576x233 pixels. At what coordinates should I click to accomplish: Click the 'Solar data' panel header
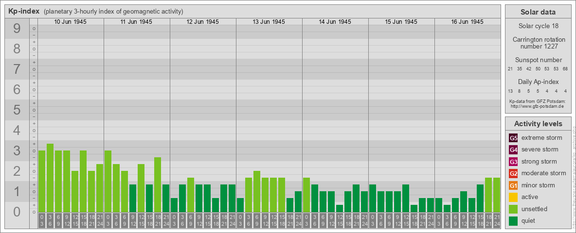click(538, 12)
